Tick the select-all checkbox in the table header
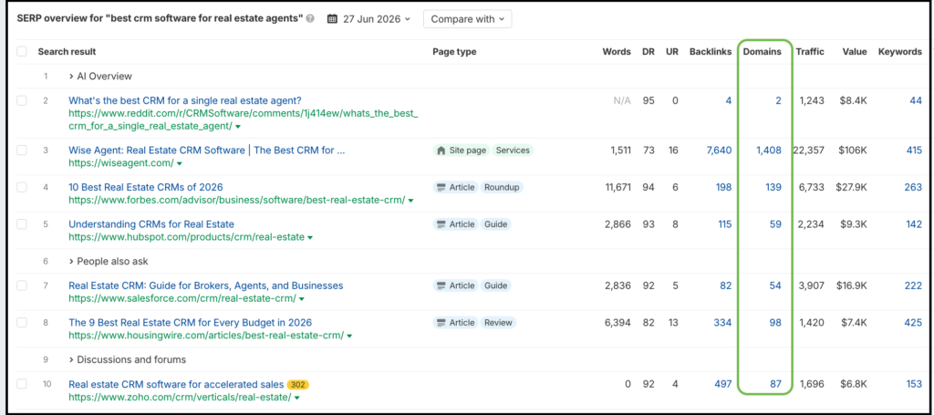Screen dimensions: 934x415 tap(22, 52)
